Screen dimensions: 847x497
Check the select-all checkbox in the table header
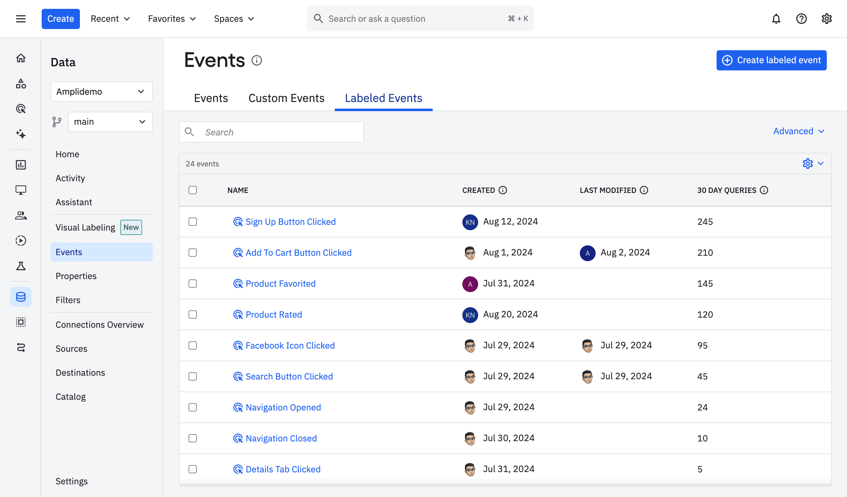[193, 190]
